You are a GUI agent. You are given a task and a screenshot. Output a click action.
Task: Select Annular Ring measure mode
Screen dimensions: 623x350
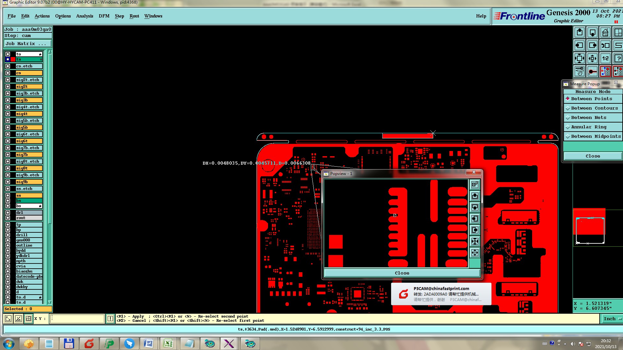(588, 127)
